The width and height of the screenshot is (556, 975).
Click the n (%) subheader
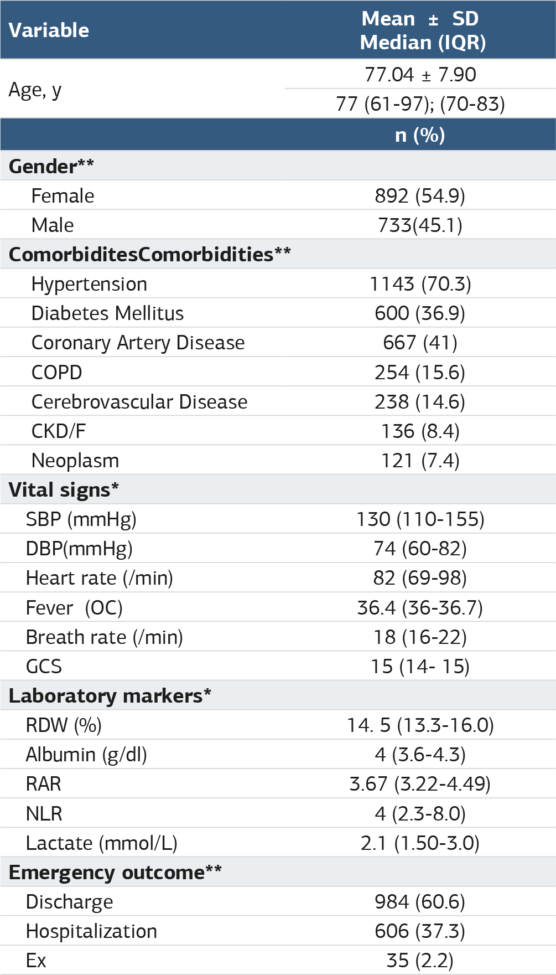point(420,135)
